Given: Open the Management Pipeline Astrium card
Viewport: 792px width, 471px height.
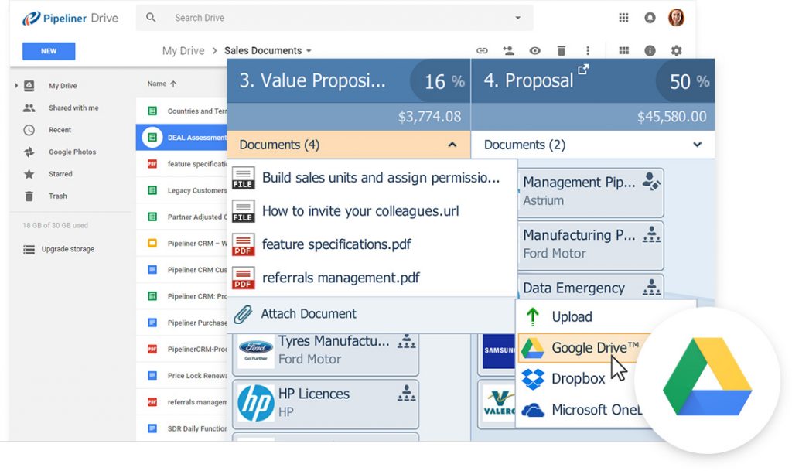Looking at the screenshot, I should [590, 192].
